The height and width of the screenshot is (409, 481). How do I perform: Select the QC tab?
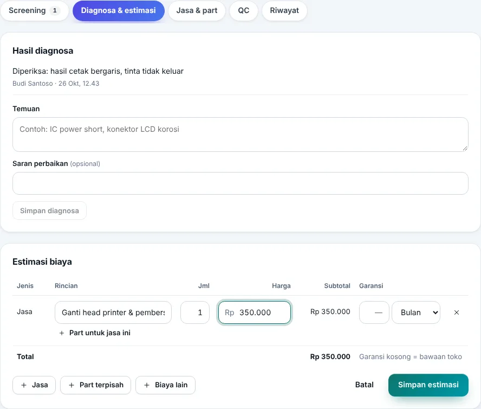pos(244,10)
